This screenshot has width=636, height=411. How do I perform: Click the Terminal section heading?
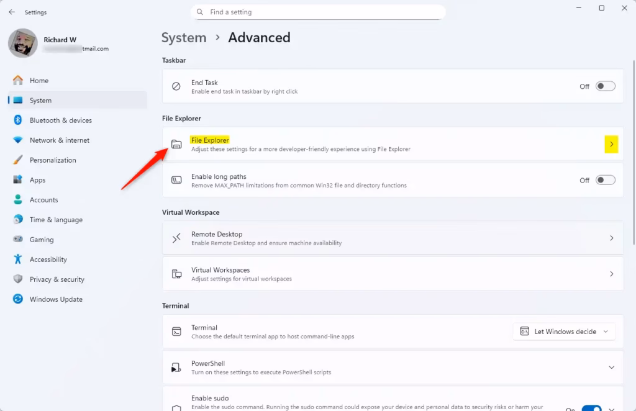[175, 305]
